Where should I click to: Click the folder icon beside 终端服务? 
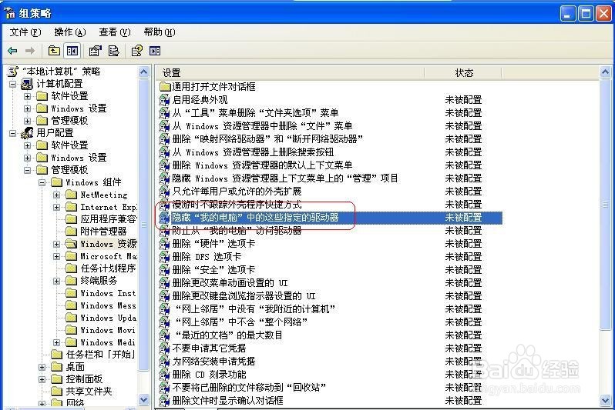coord(72,280)
